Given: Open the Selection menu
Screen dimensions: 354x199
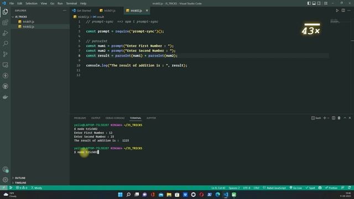Looking at the screenshot, I should (x=32, y=3).
